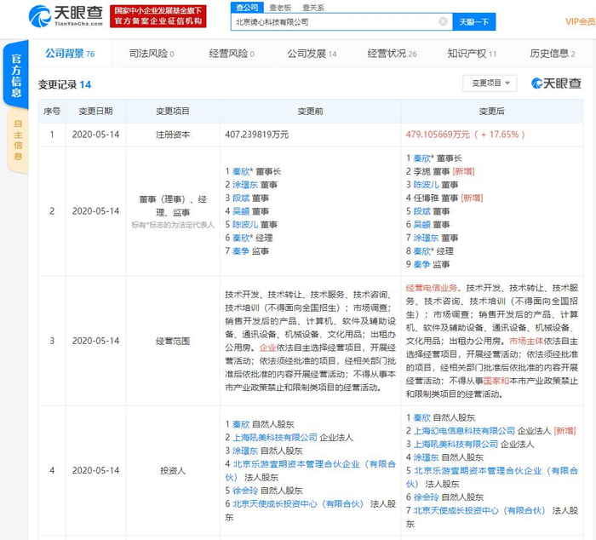The height and width of the screenshot is (540, 596).
Task: Select the 查公司 search tab
Action: [246, 7]
